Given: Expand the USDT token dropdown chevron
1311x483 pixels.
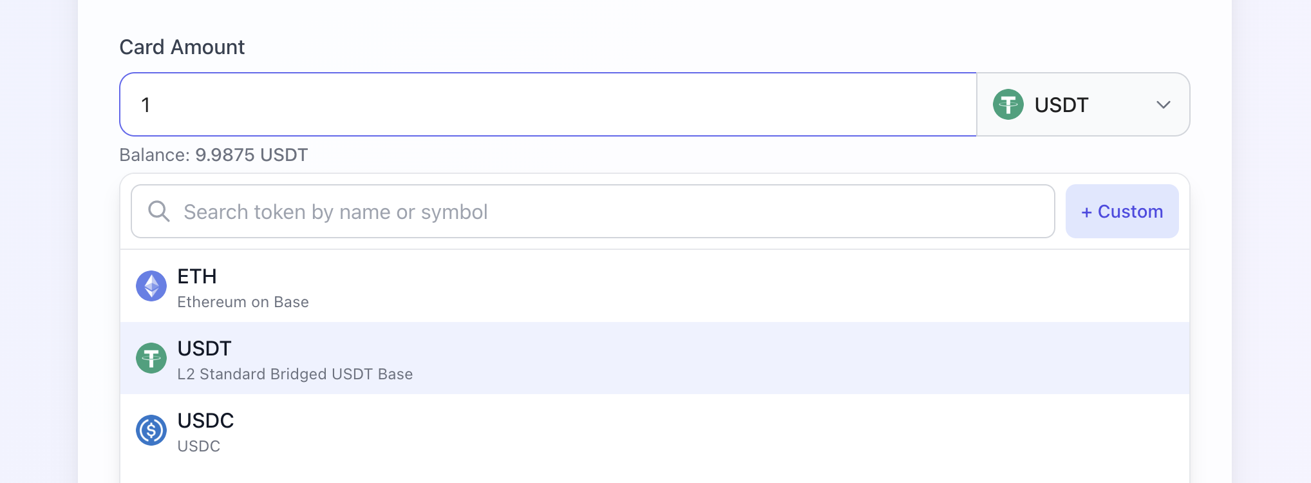Looking at the screenshot, I should pyautogui.click(x=1163, y=104).
